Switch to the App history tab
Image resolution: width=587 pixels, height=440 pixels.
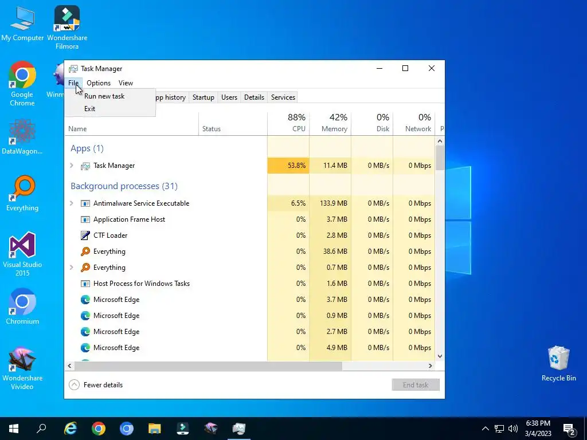171,97
